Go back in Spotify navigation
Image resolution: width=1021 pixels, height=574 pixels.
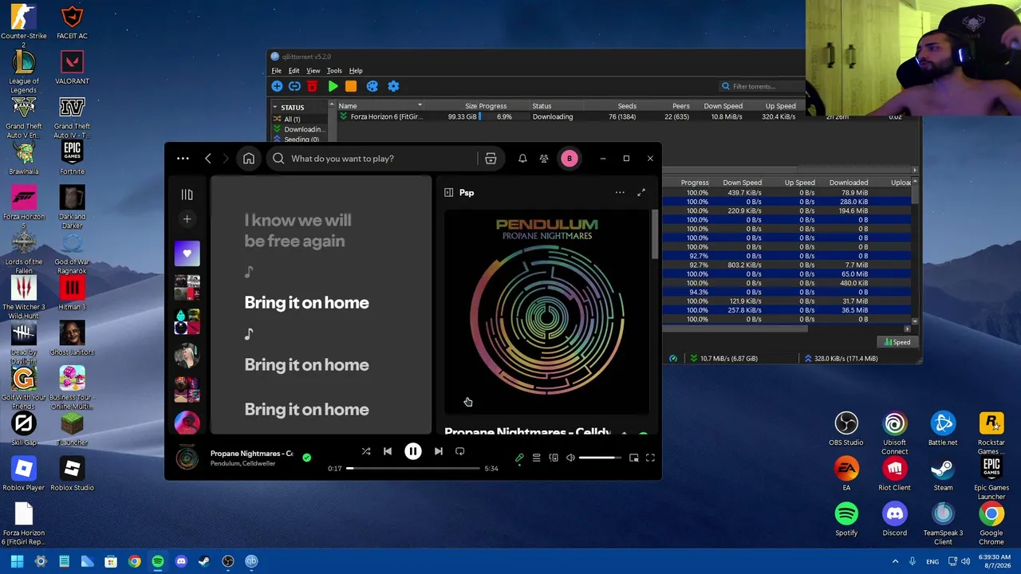[x=208, y=159]
